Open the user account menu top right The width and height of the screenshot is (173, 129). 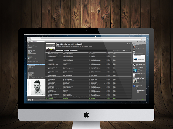(x=142, y=42)
